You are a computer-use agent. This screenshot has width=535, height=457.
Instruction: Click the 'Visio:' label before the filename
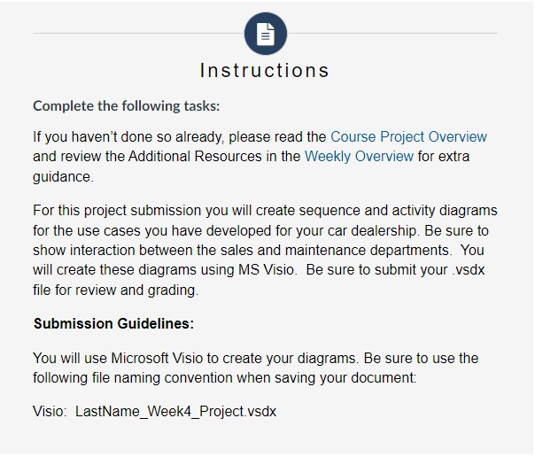coord(50,412)
